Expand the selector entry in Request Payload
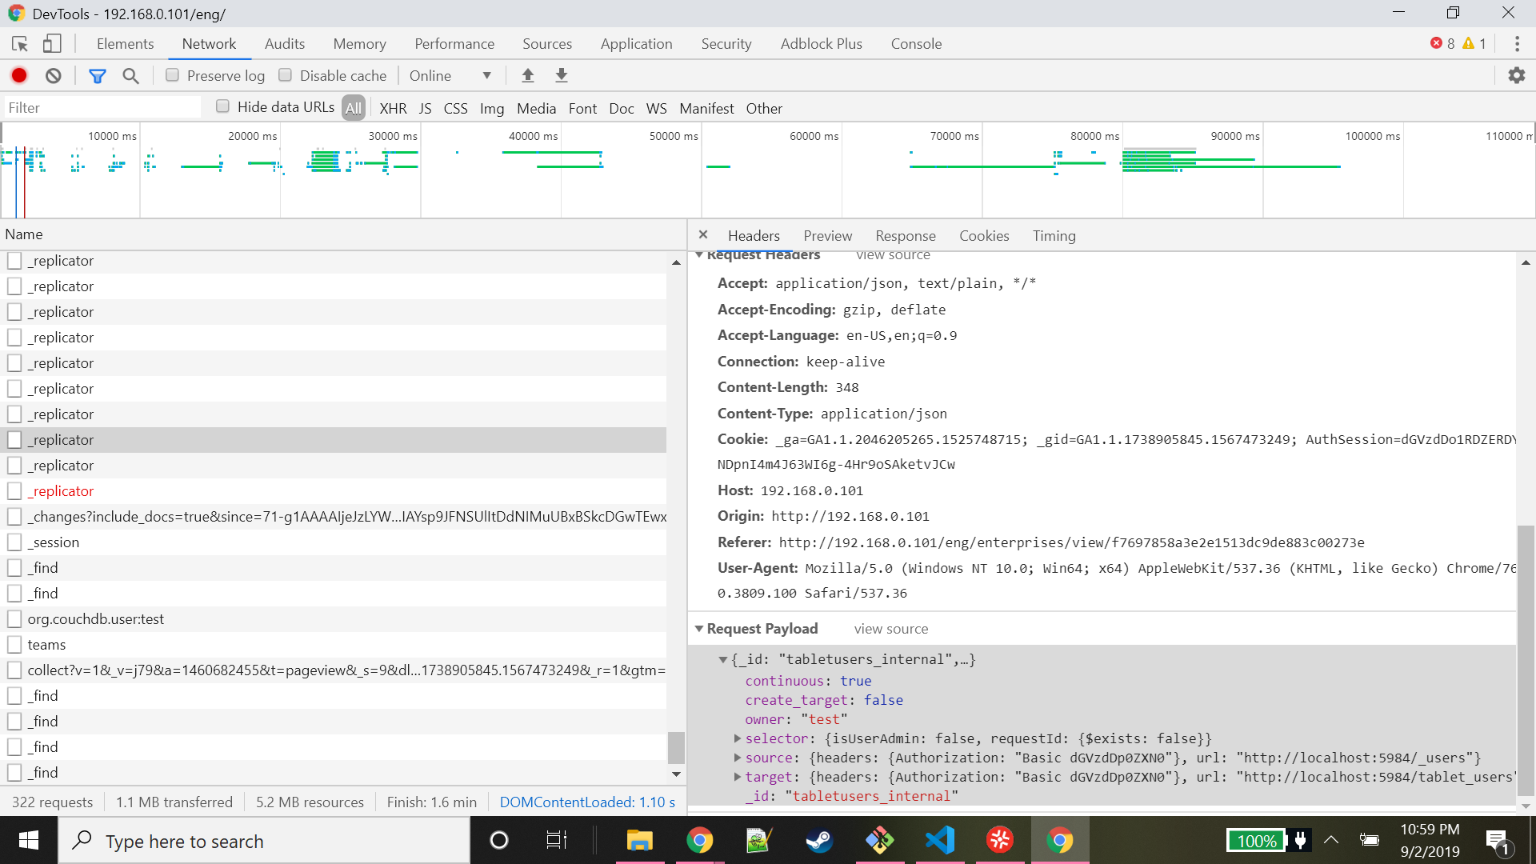1536x864 pixels. click(737, 738)
